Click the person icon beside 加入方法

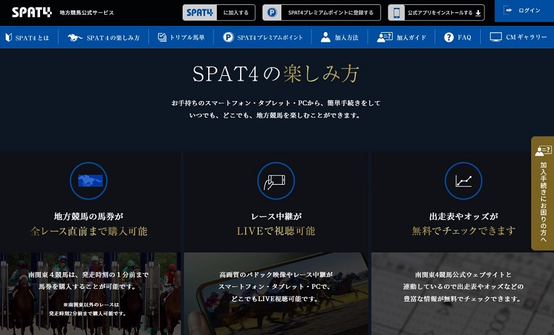pyautogui.click(x=326, y=37)
